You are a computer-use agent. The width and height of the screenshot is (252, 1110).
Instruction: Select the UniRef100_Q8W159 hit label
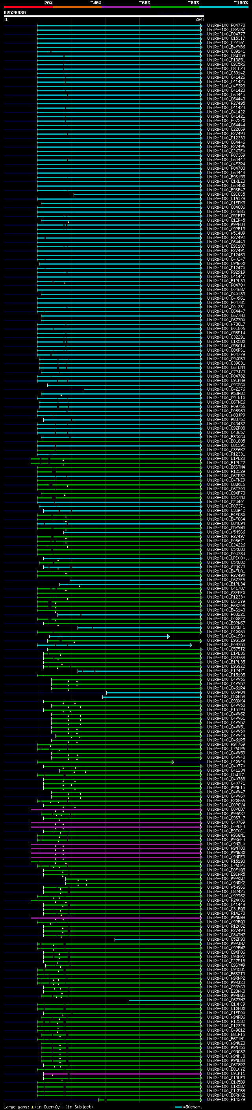click(x=226, y=56)
